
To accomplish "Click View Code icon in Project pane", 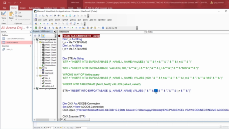I will pos(35,35).
